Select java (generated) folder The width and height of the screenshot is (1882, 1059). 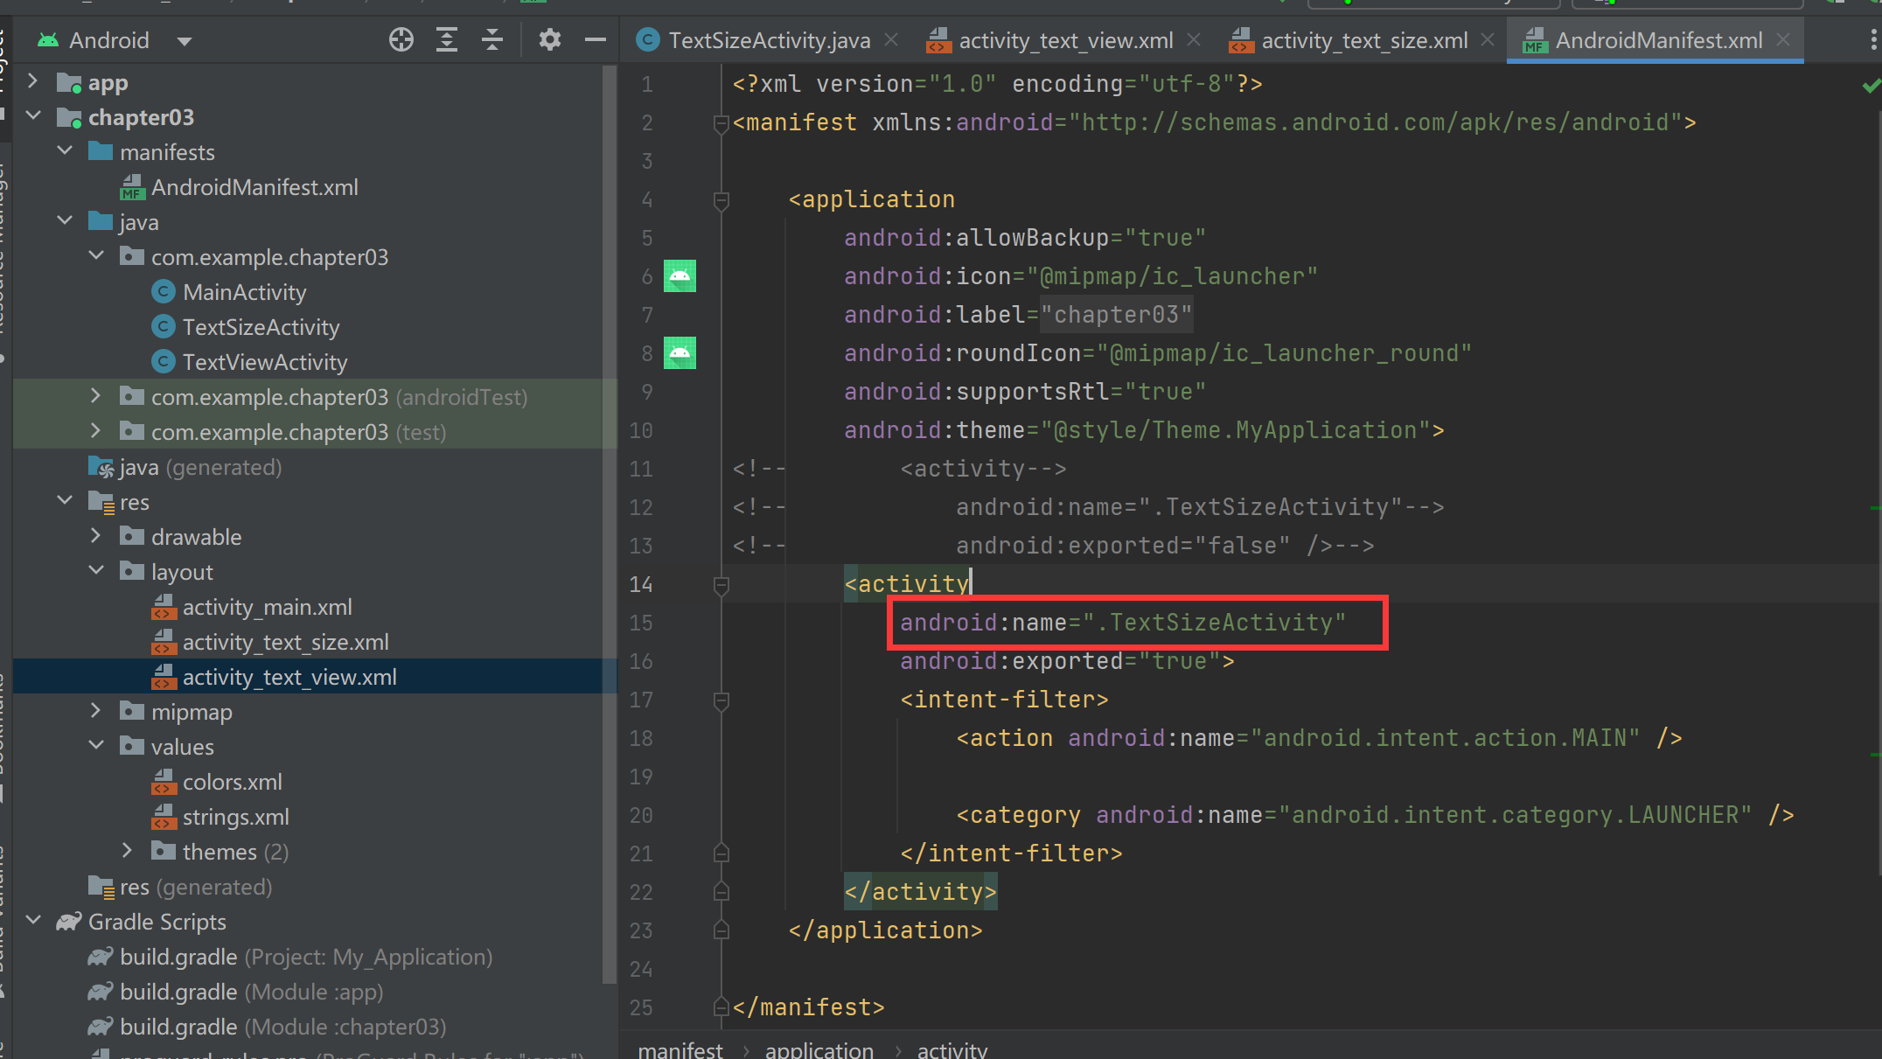200,467
